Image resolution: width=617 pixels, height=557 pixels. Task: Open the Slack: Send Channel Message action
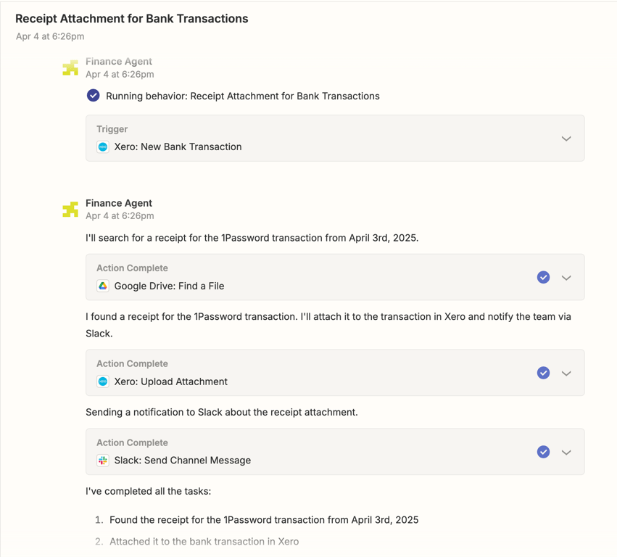[182, 461]
